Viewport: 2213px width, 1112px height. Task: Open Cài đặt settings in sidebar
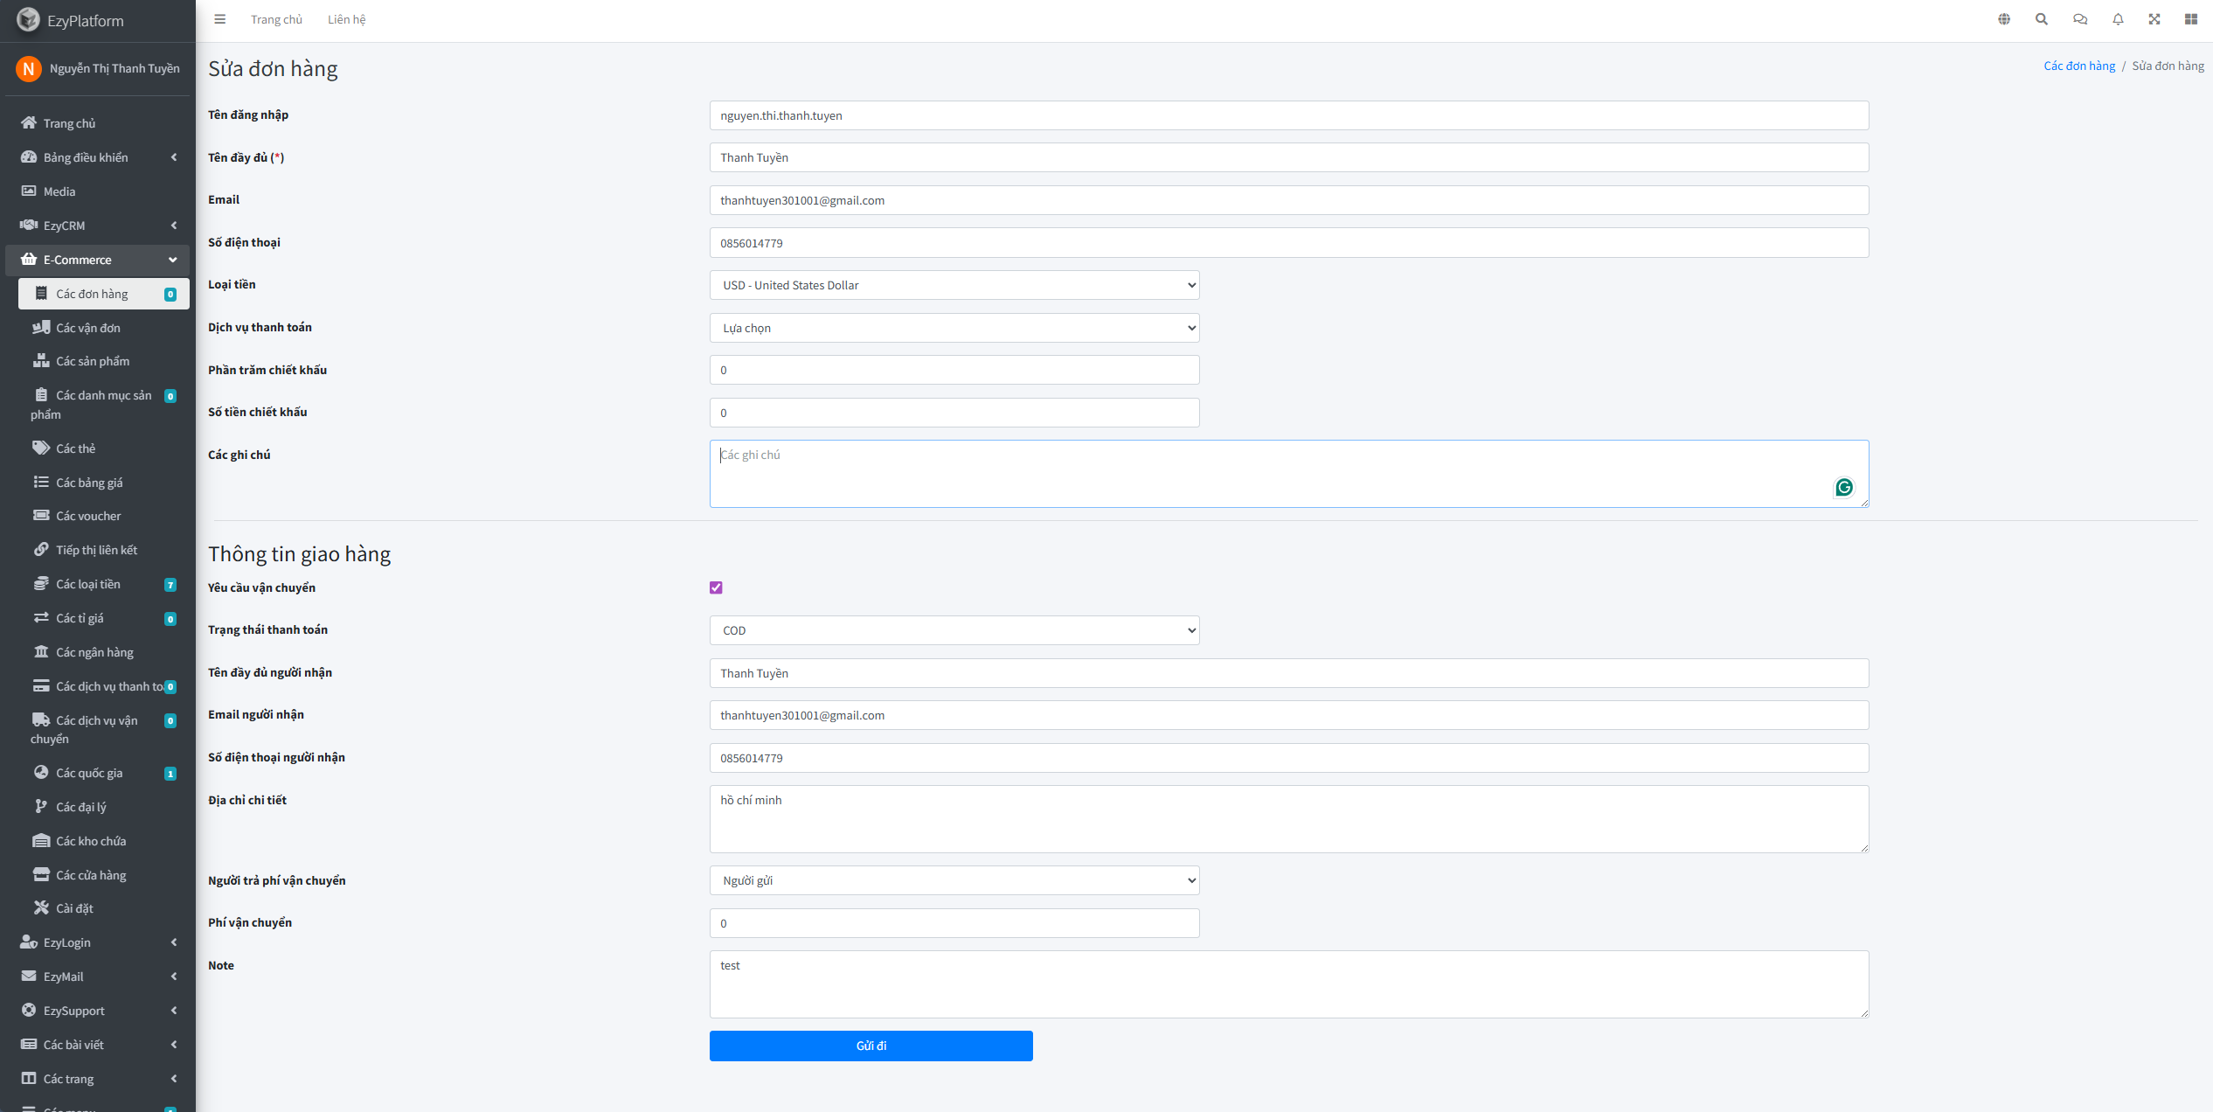(75, 908)
